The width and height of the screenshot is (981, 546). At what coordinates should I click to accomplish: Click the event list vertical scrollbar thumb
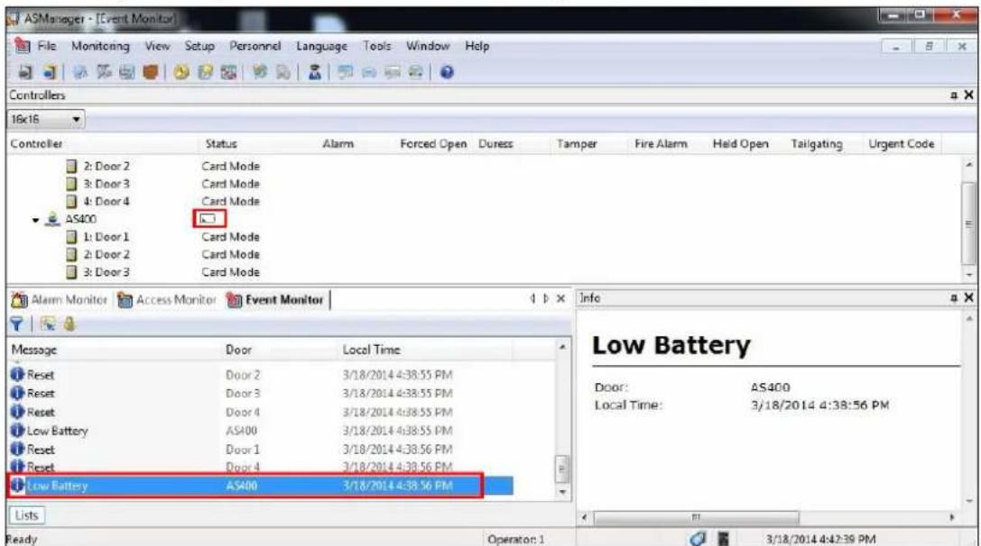pyautogui.click(x=562, y=469)
